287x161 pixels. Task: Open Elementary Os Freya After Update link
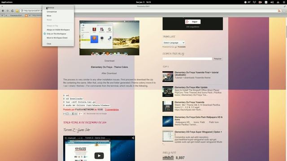pyautogui.click(x=191, y=88)
